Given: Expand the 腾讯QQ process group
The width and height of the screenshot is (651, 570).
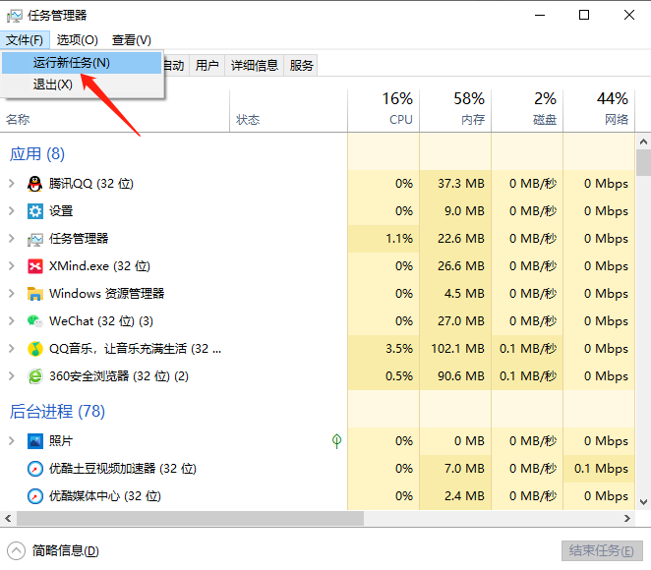Looking at the screenshot, I should (12, 184).
